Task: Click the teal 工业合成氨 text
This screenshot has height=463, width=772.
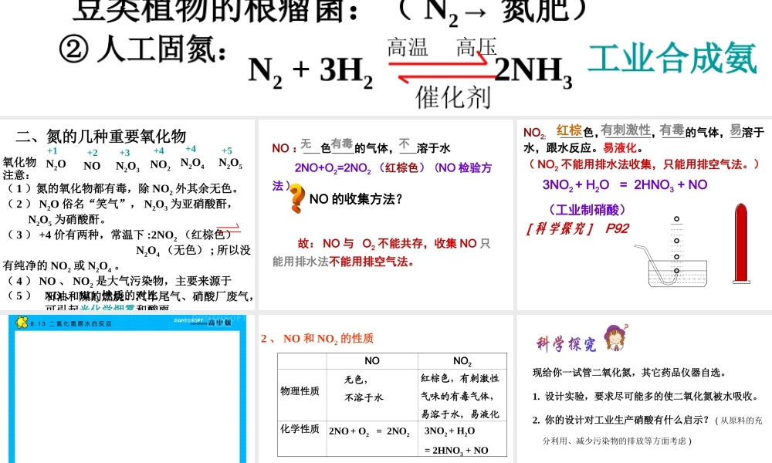Action: point(672,59)
